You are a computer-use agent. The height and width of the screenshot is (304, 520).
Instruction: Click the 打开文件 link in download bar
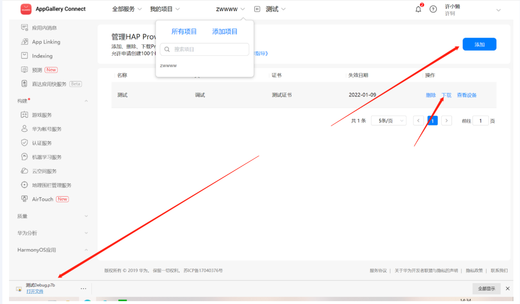pyautogui.click(x=35, y=291)
